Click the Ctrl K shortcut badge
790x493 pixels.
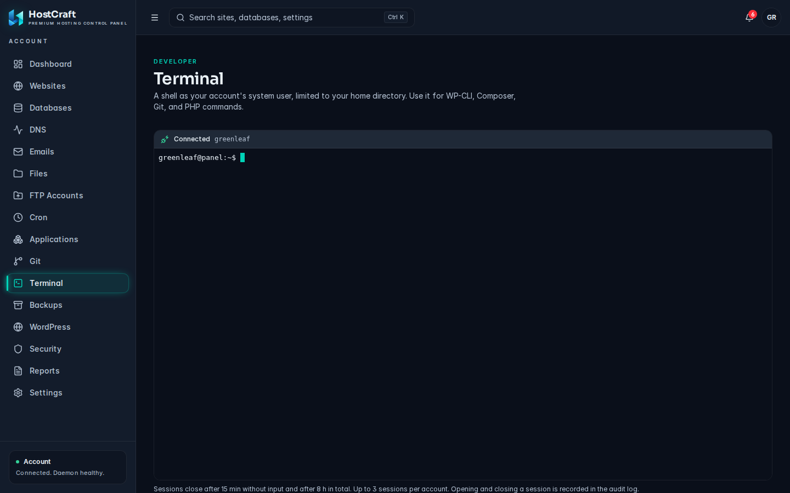click(x=396, y=18)
